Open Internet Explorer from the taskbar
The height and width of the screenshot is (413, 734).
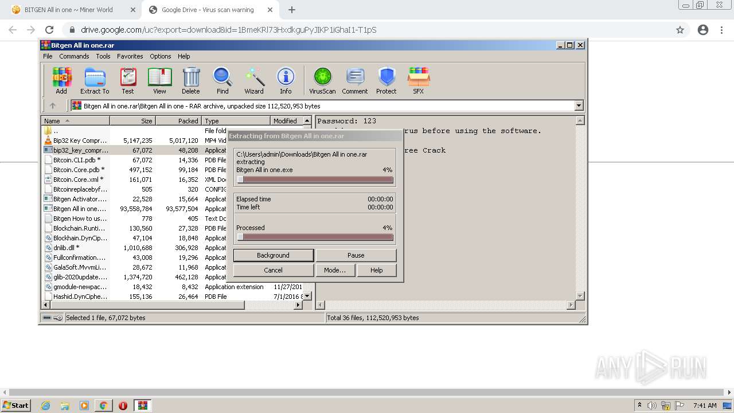pos(46,406)
